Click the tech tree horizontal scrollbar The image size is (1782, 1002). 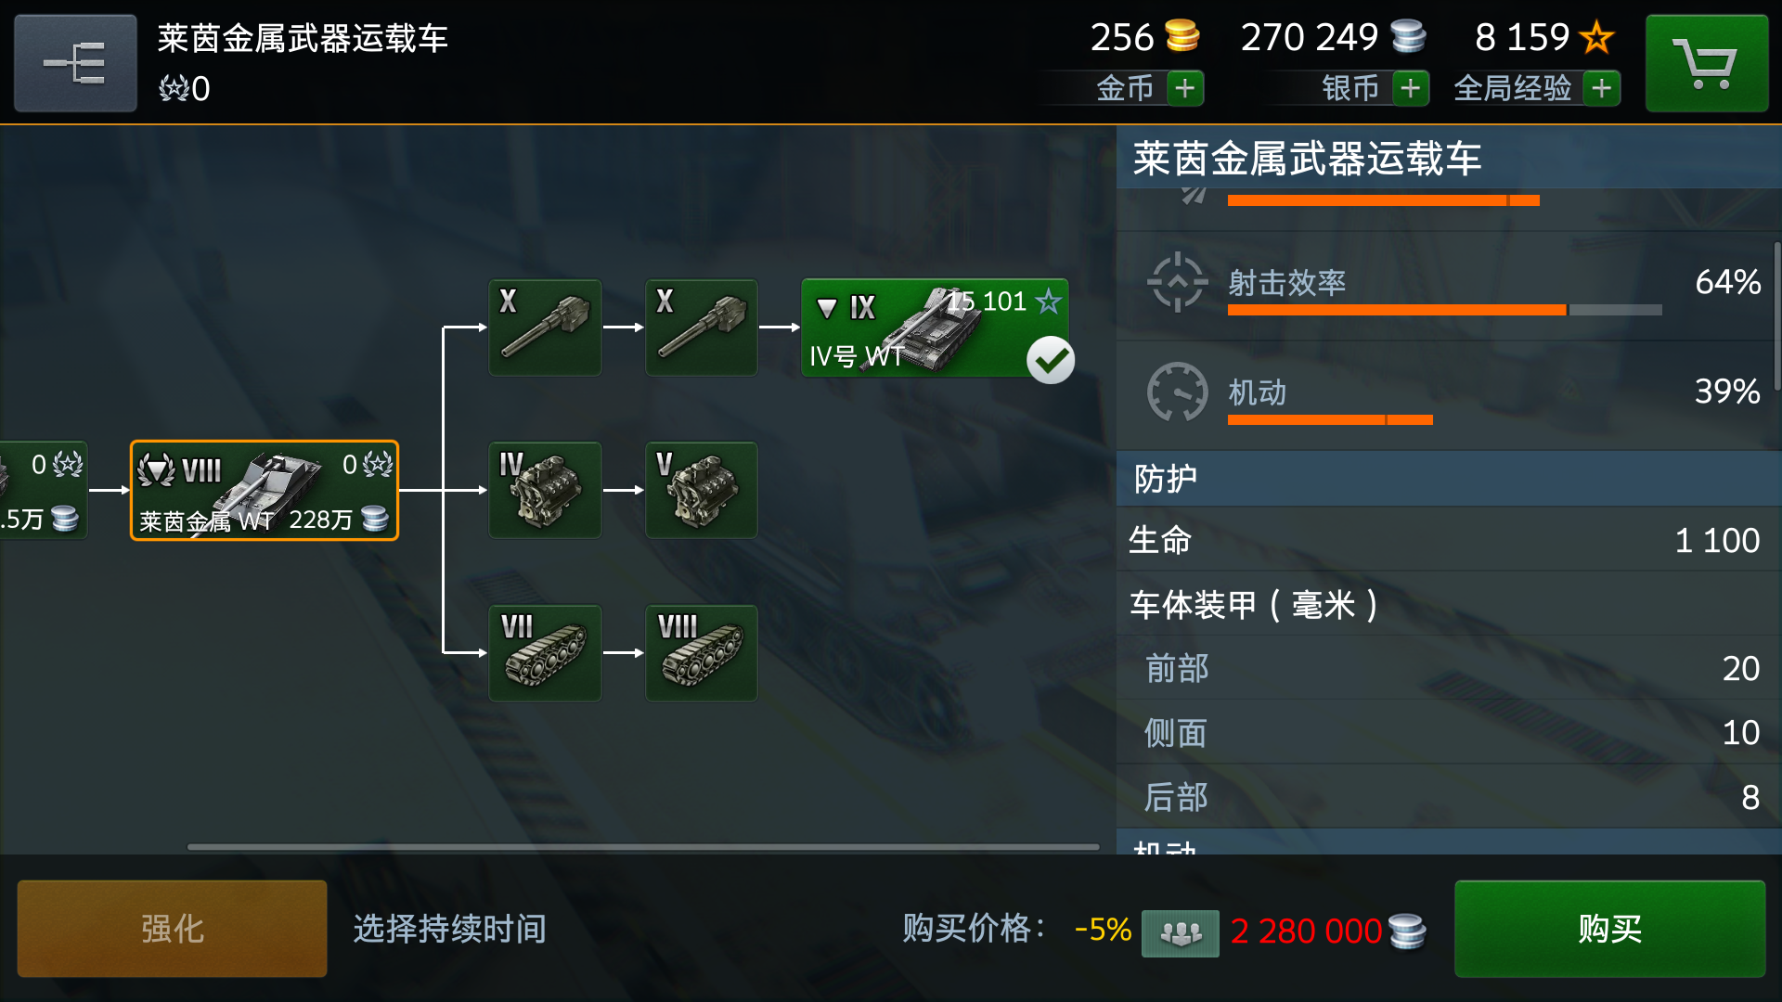(643, 847)
